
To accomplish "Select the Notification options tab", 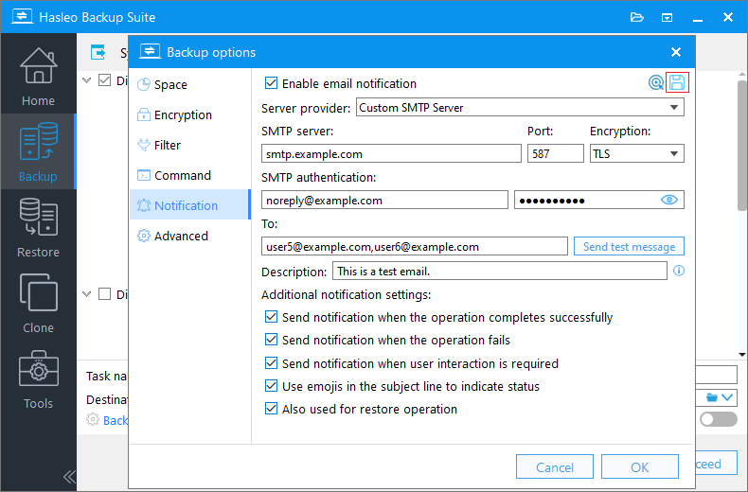I will 190,205.
